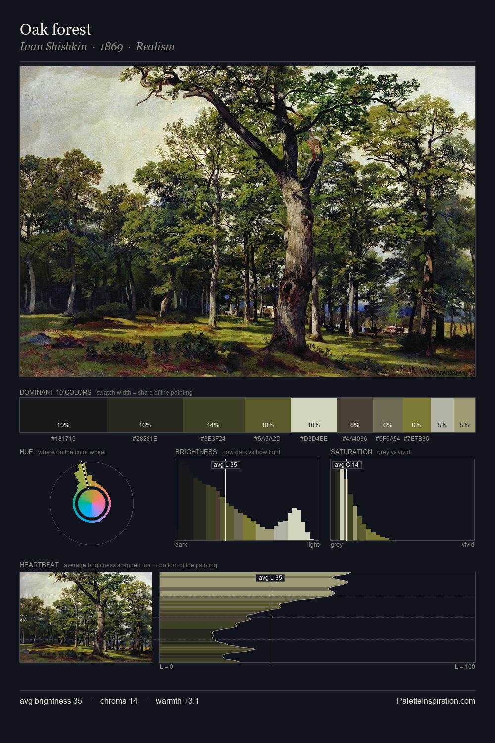Click the hue color wheel center
Viewport: 495px width, 743px height.
tap(92, 504)
